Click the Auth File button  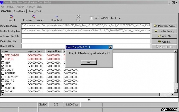point(164,36)
